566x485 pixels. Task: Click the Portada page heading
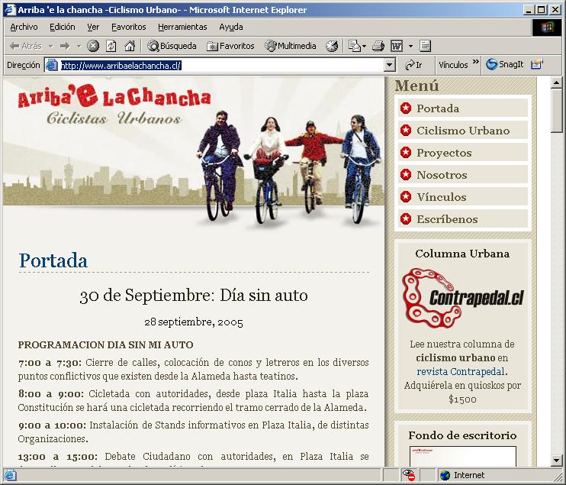tap(53, 260)
